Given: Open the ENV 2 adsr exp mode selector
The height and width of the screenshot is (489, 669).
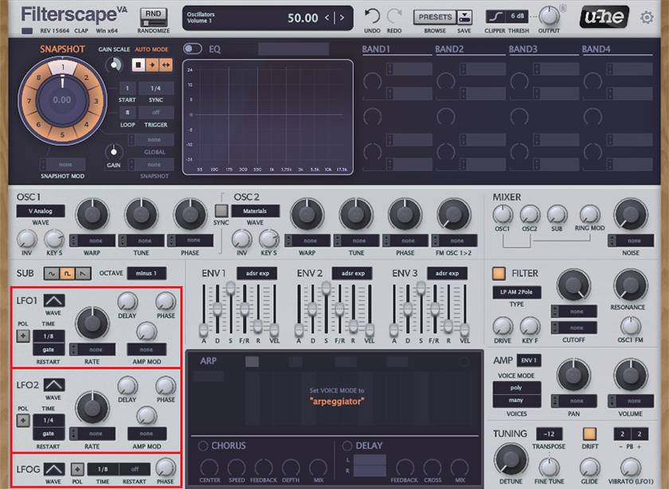Looking at the screenshot, I should click(352, 273).
